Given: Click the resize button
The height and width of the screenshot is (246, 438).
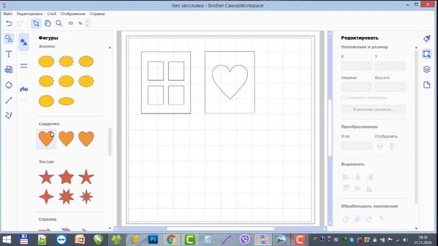Looking at the screenshot, I should [x=374, y=109].
